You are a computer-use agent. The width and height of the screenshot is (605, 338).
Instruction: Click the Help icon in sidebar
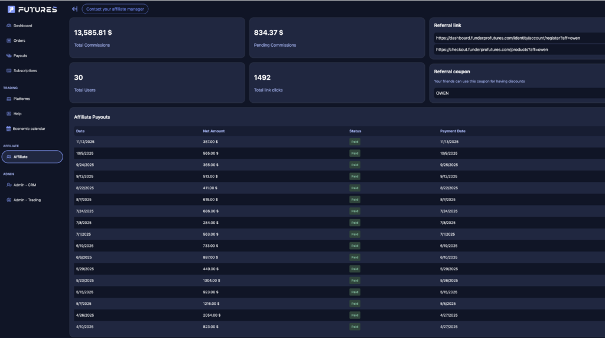pyautogui.click(x=9, y=113)
